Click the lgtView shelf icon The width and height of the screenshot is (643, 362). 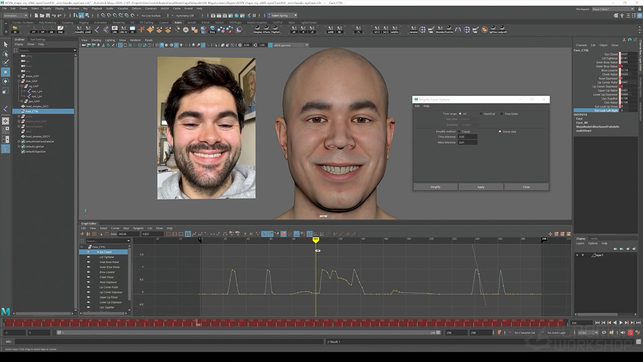click(x=493, y=30)
